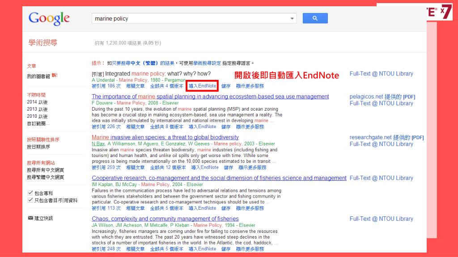Open 全部共 4 個版本 link
Viewport: 458px width, 257px height.
[166, 86]
